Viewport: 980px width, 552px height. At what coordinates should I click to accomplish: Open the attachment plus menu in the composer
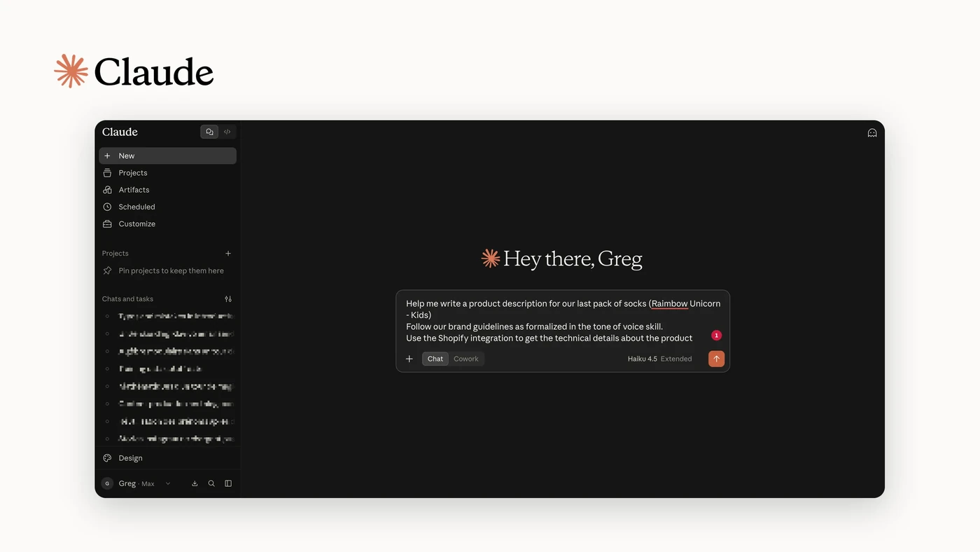pos(409,359)
